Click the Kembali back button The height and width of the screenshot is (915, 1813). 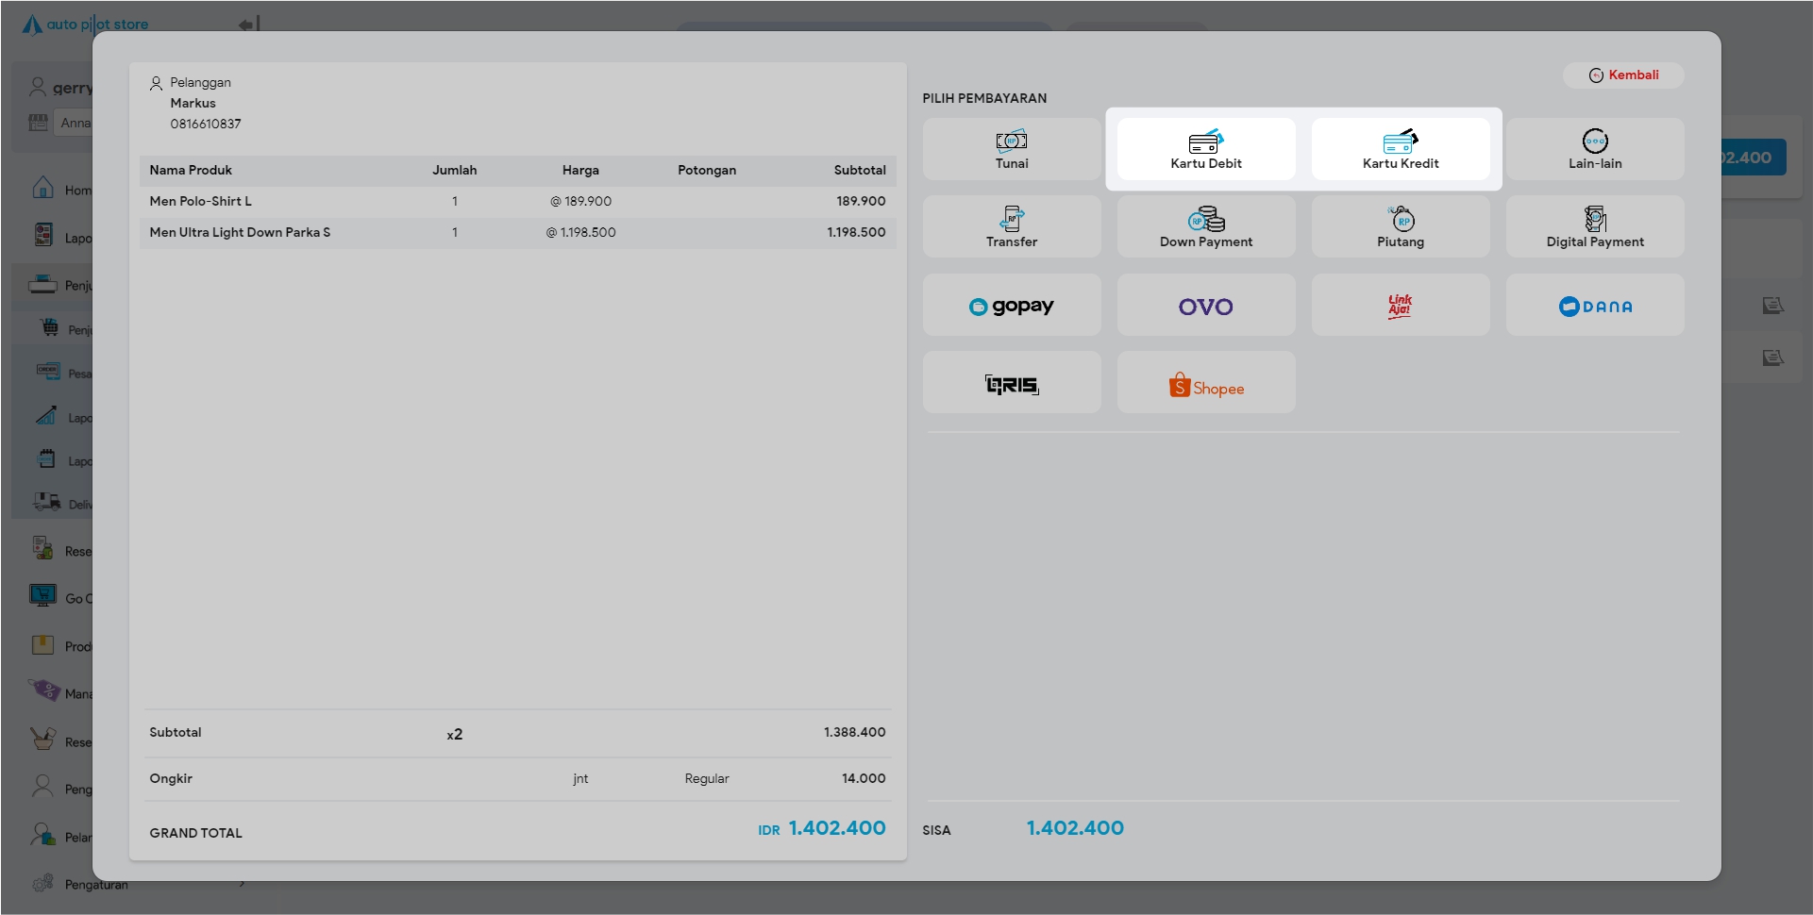click(x=1622, y=75)
